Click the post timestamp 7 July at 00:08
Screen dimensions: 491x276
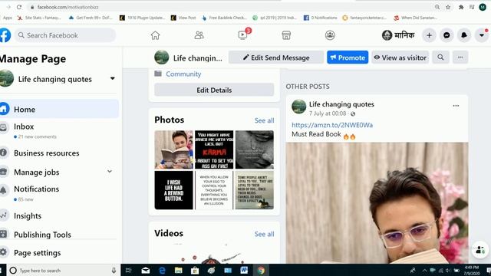pyautogui.click(x=328, y=113)
